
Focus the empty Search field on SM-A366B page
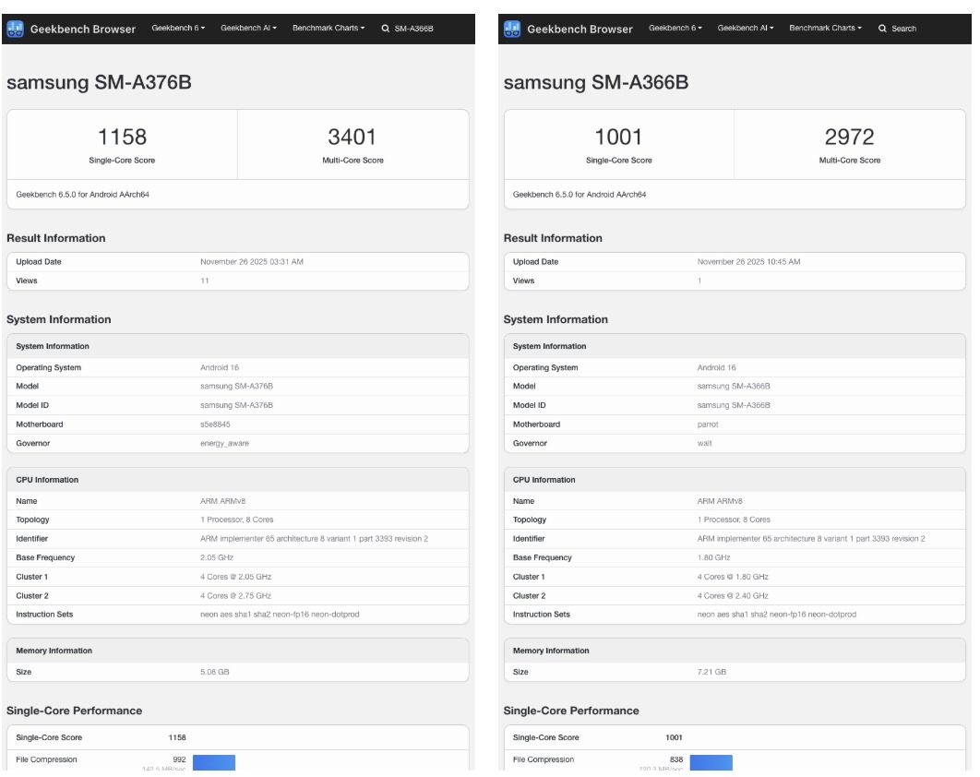coord(904,29)
